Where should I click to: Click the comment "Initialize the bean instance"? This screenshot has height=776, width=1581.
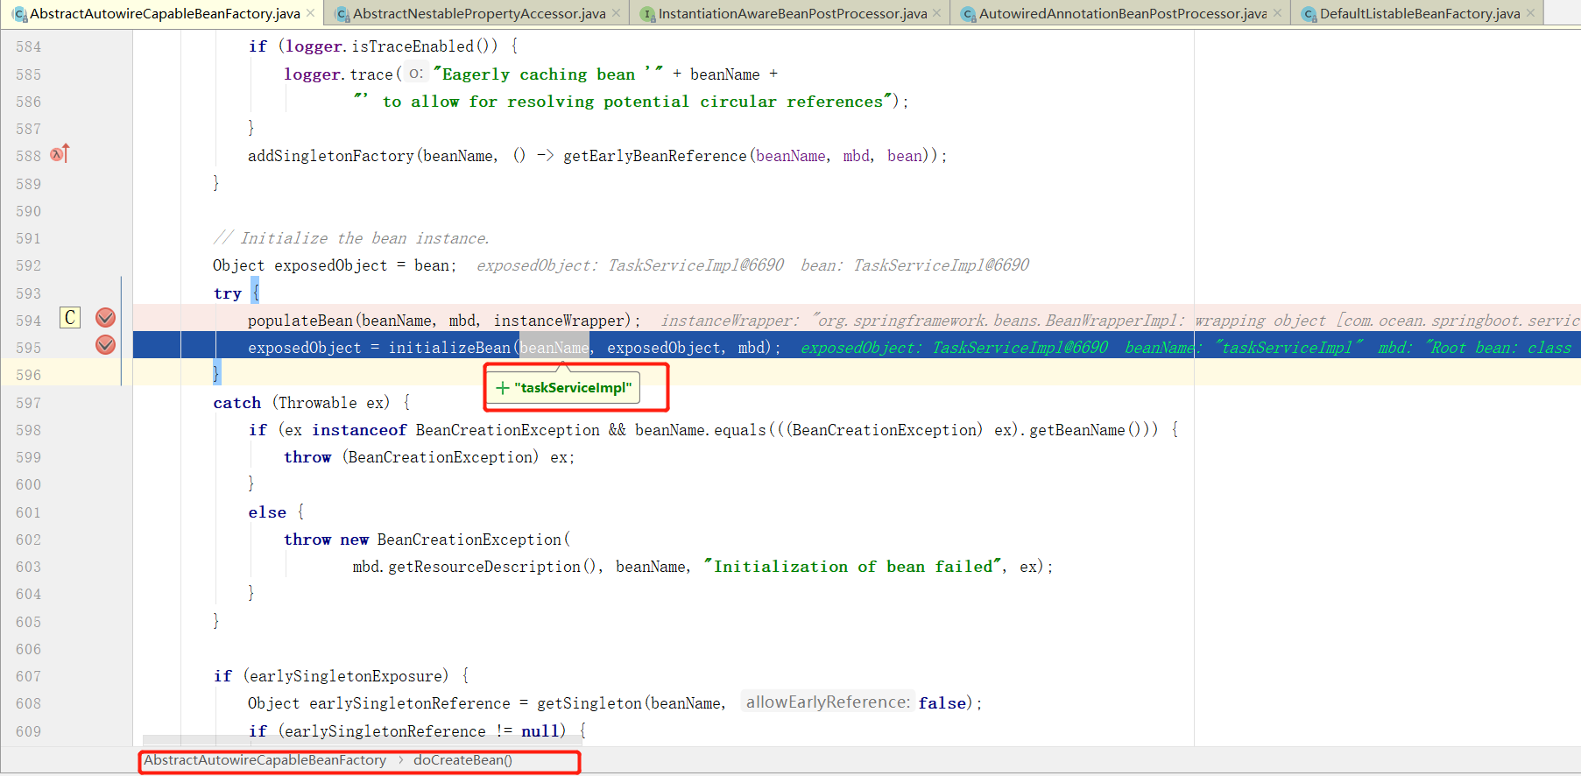(x=351, y=238)
